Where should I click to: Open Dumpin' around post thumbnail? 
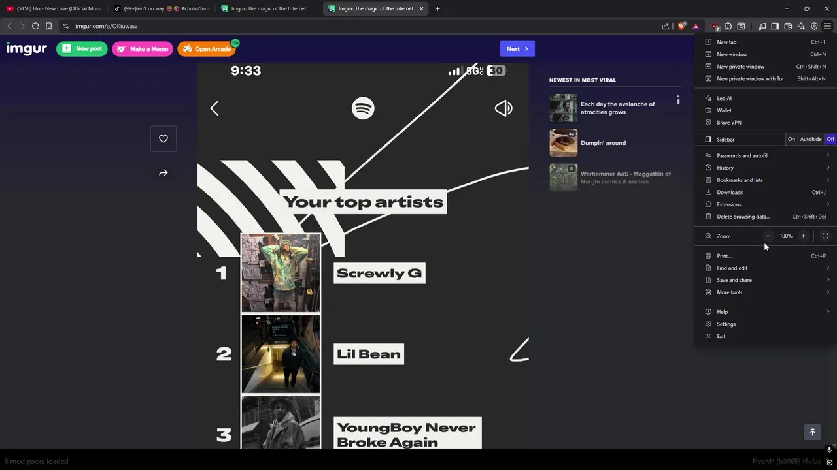pos(564,142)
